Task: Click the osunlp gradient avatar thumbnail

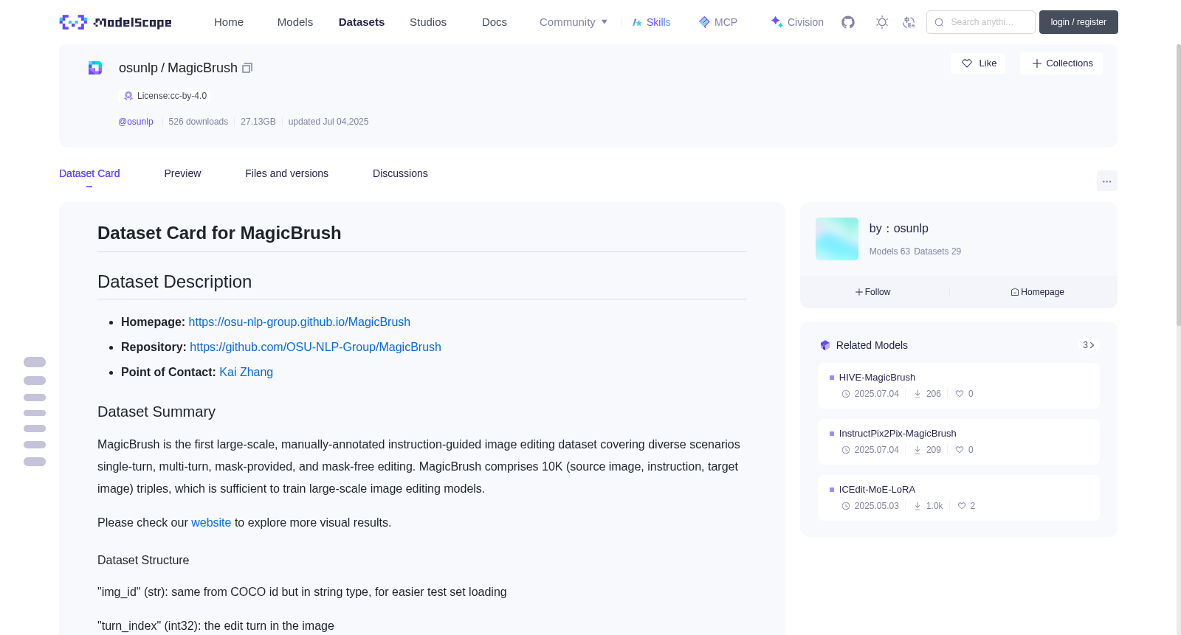Action: click(837, 239)
